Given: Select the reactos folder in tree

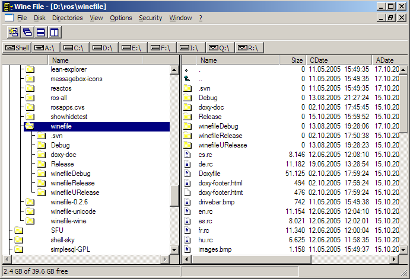Looking at the screenshot, I should [61, 88].
